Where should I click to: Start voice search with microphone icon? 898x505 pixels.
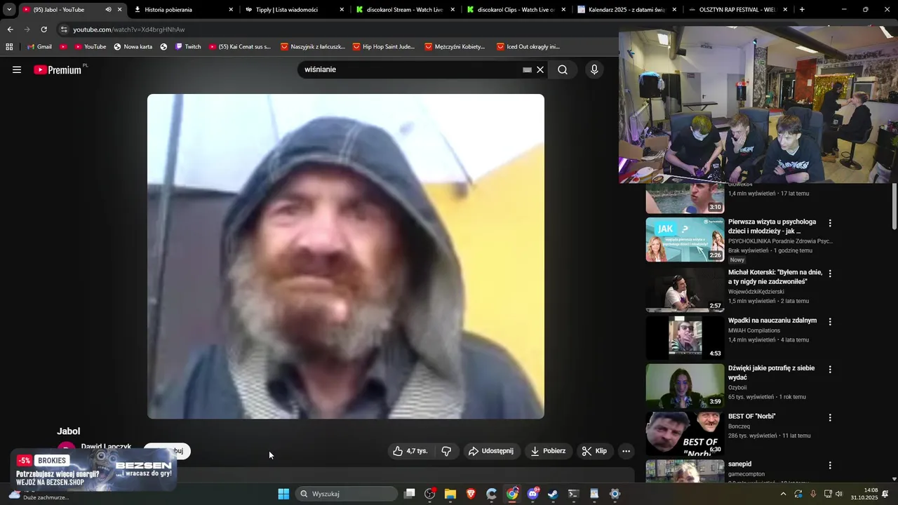point(594,69)
